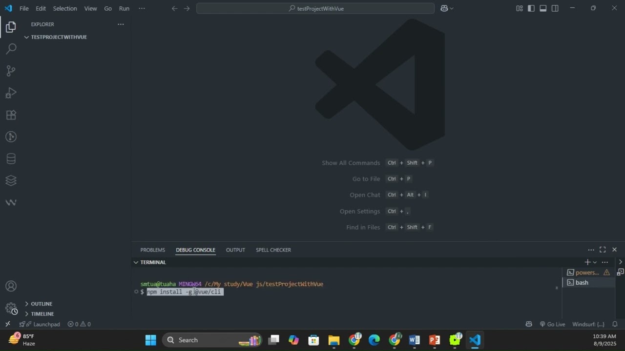Image resolution: width=625 pixels, height=351 pixels.
Task: Open the Source Control view
Action: pyautogui.click(x=11, y=71)
